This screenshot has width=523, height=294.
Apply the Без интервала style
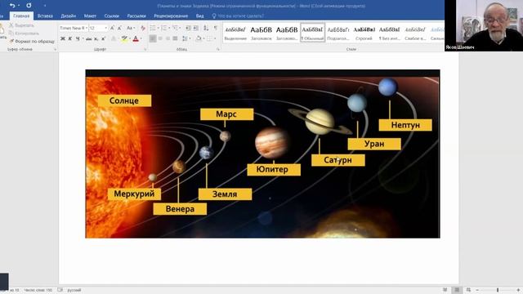click(x=390, y=33)
